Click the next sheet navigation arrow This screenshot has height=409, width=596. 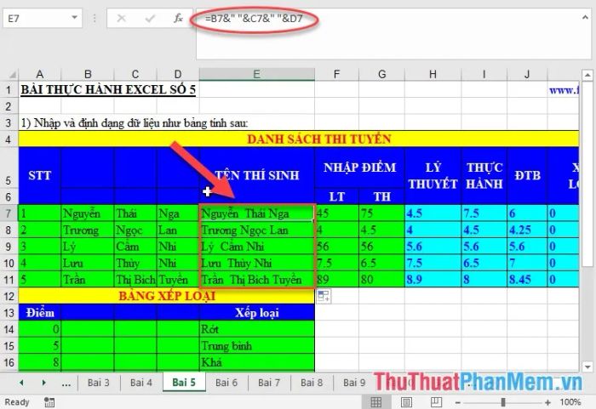pyautogui.click(x=43, y=383)
